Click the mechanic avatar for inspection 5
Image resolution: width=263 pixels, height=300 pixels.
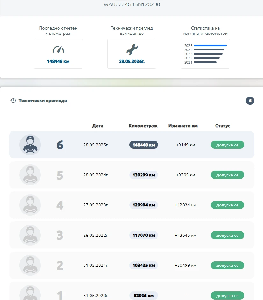[30, 175]
